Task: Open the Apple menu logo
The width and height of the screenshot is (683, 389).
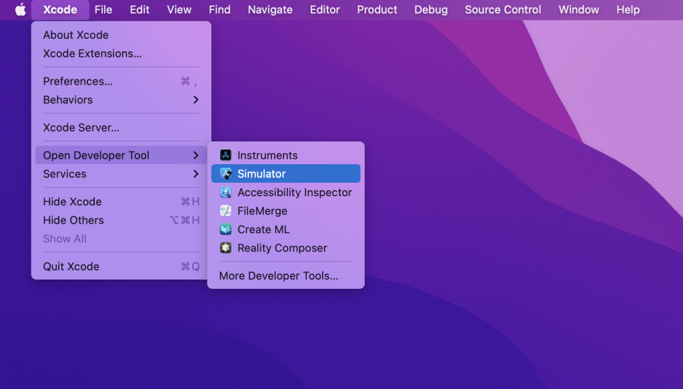Action: pos(21,9)
